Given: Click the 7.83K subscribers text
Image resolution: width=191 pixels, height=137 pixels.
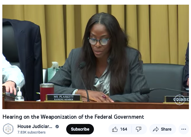Looking at the screenshot, I should pyautogui.click(x=31, y=132).
